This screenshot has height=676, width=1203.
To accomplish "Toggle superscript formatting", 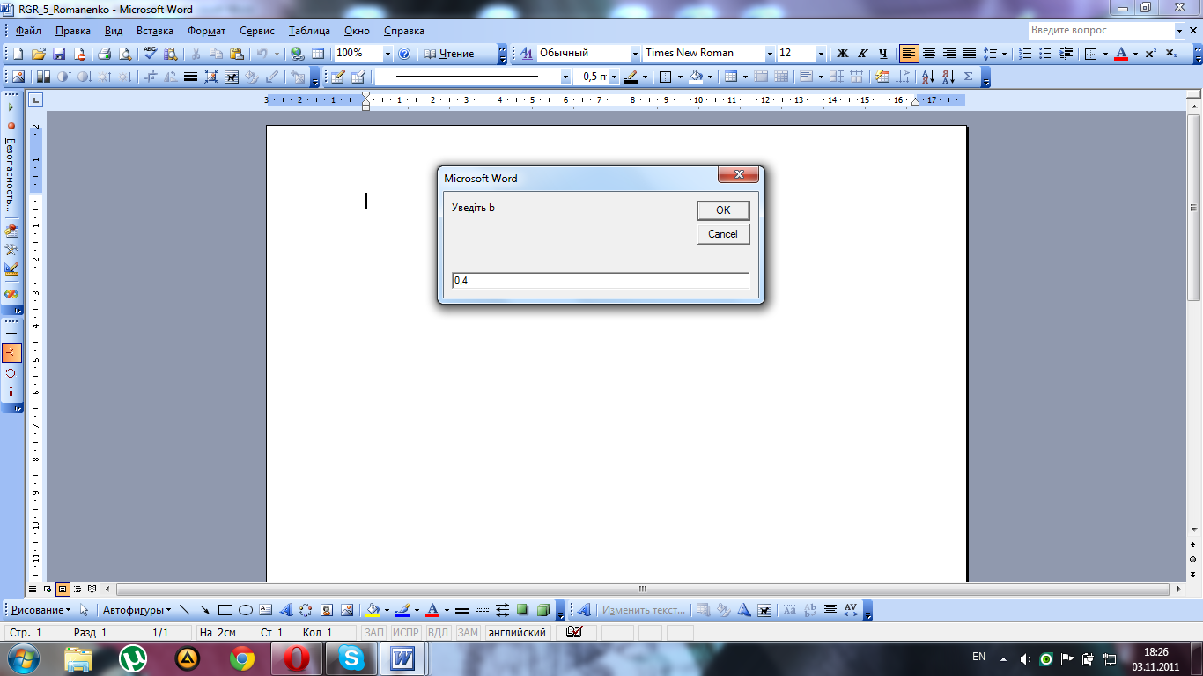I will point(1150,54).
